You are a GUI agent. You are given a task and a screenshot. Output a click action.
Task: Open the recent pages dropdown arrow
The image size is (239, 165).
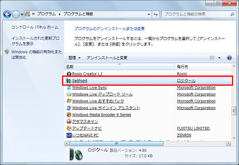pos(22,15)
